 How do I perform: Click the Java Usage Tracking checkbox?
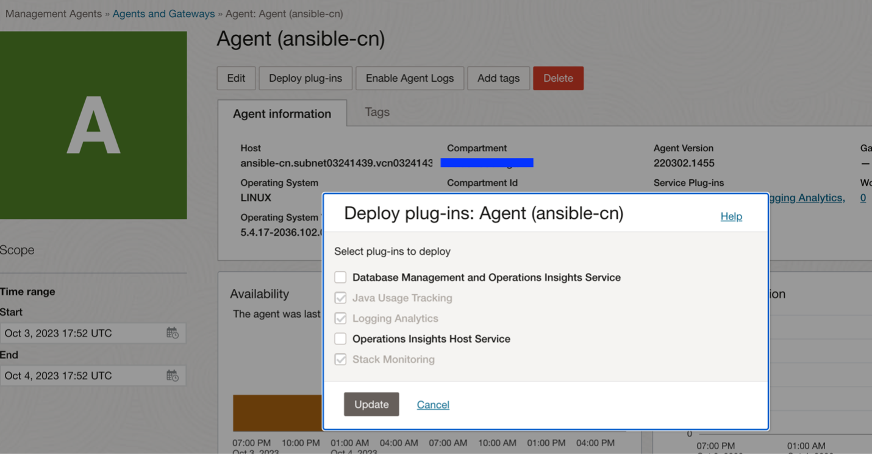[x=340, y=298]
